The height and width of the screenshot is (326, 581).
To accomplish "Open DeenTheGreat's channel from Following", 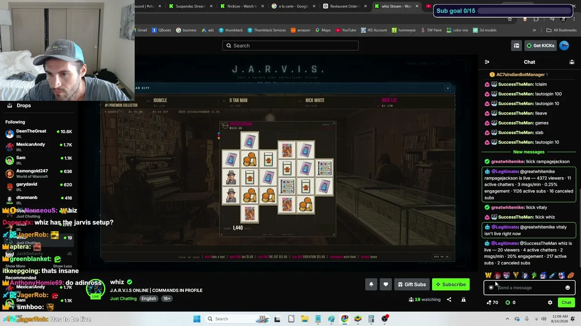I will click(x=39, y=134).
